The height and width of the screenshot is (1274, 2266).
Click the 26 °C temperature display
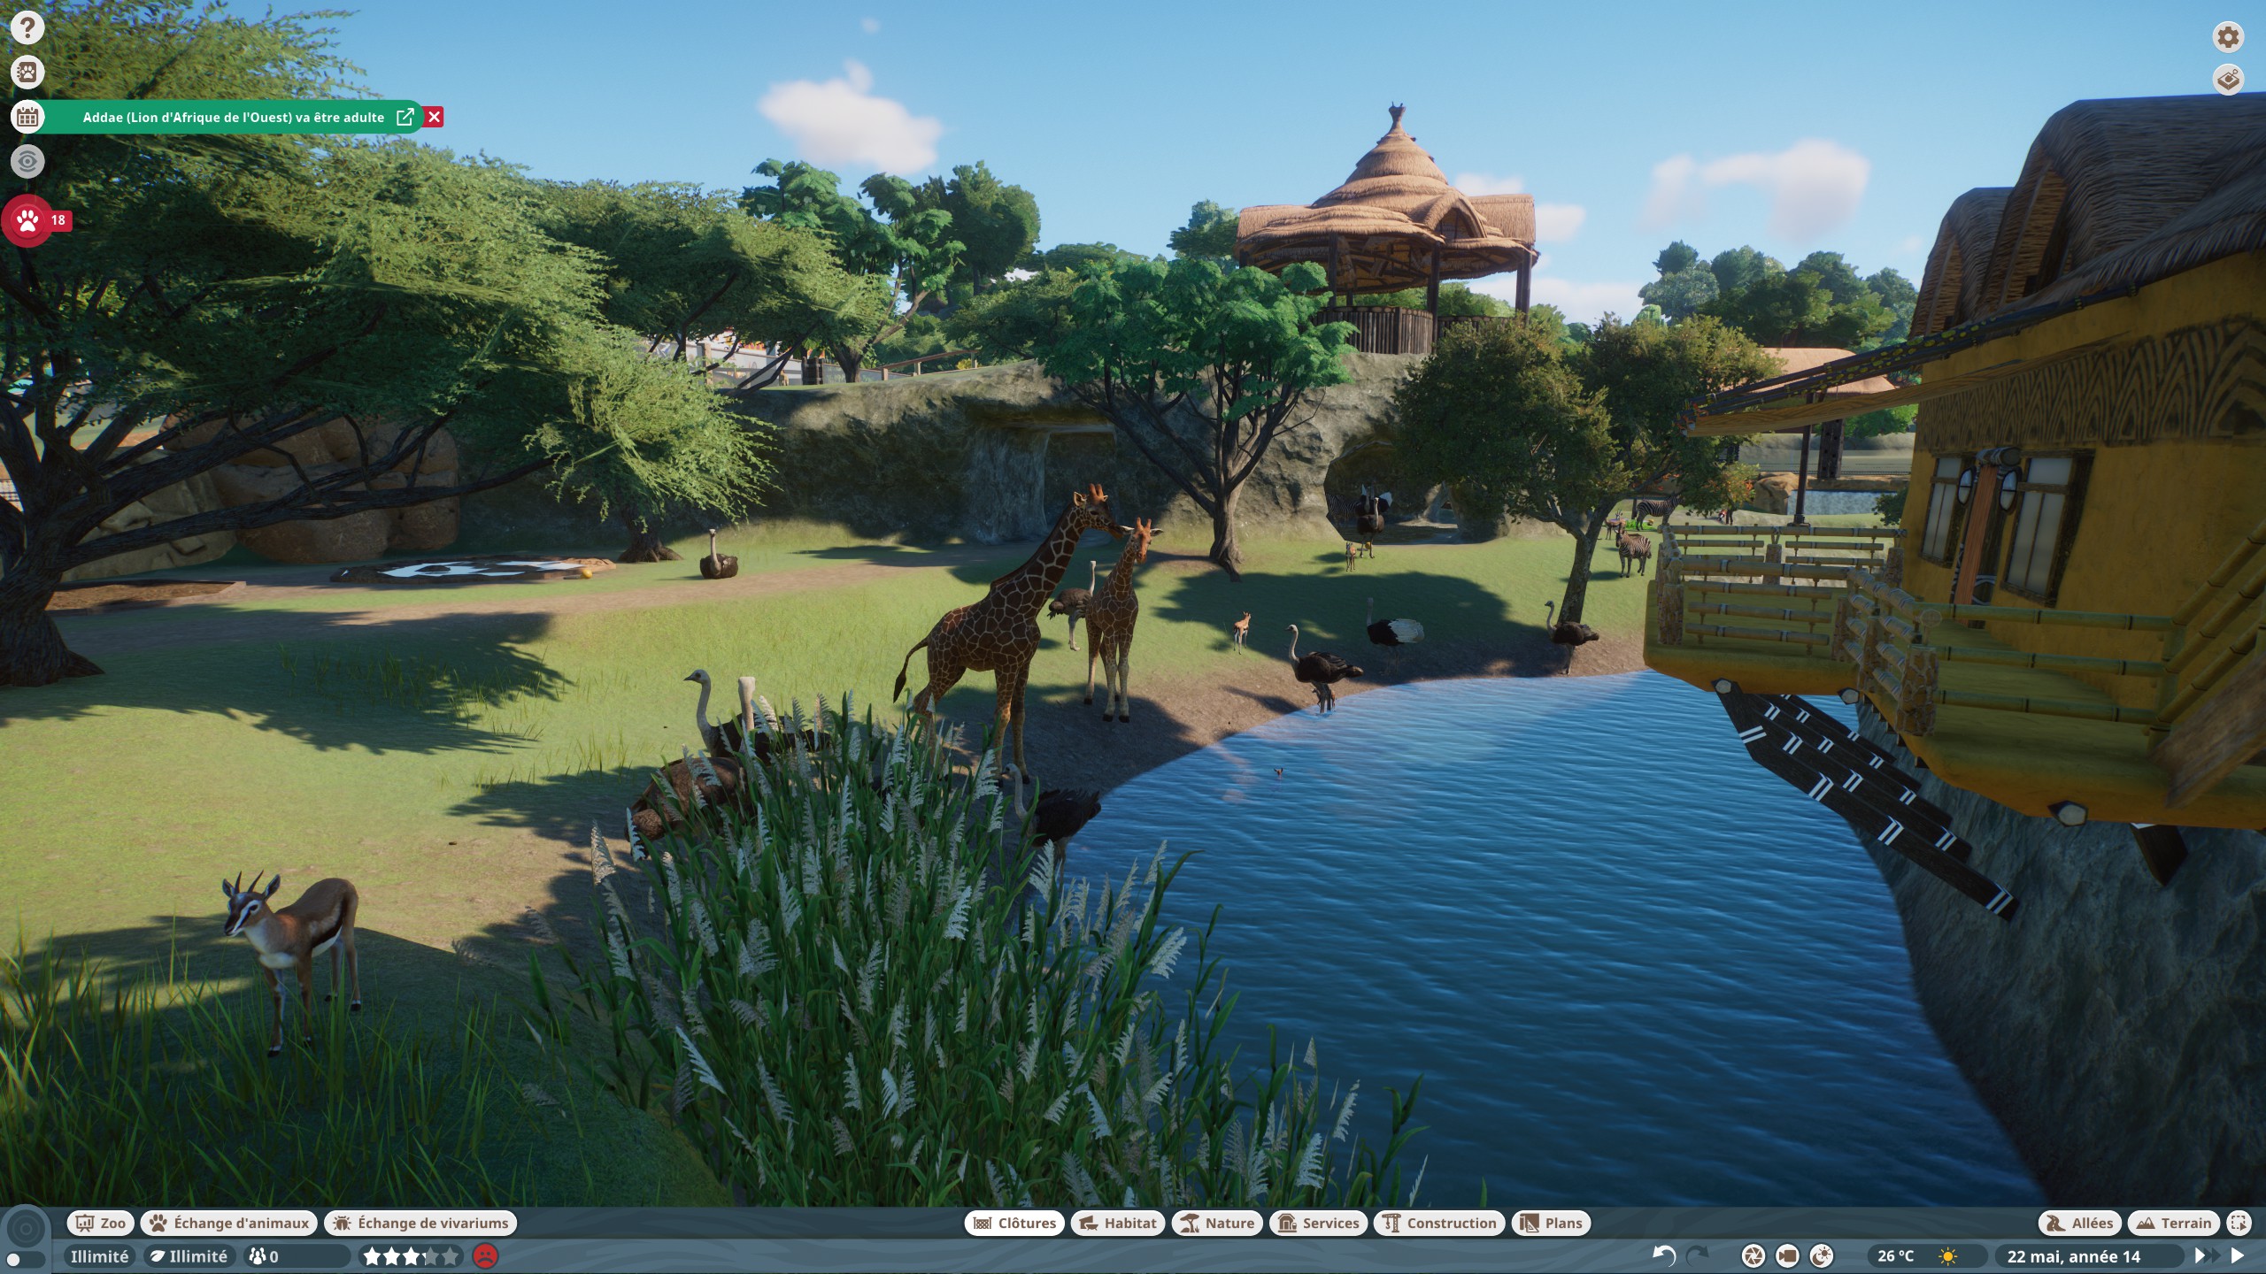[1895, 1255]
